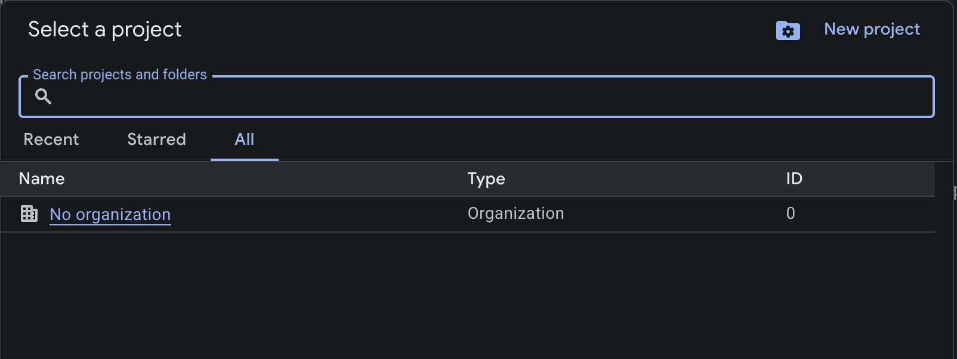Viewport: 957px width, 359px height.
Task: Click the Select a project dialog title
Action: [x=104, y=29]
